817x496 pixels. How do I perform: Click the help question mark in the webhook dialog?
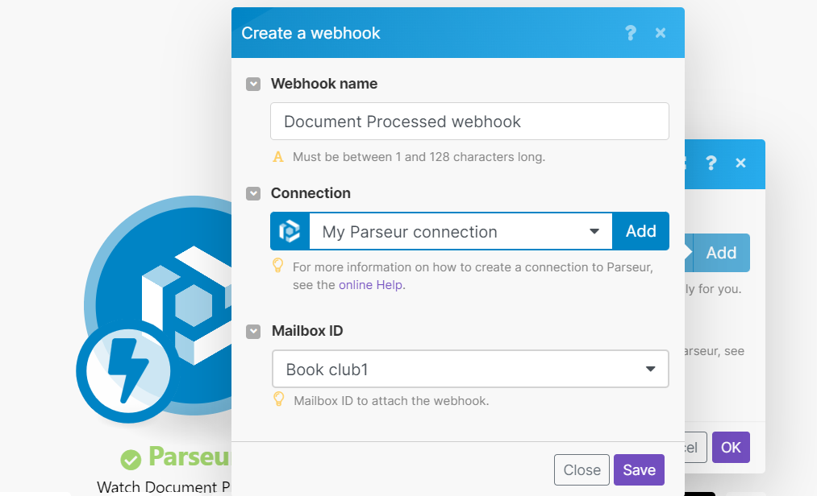[x=631, y=33]
